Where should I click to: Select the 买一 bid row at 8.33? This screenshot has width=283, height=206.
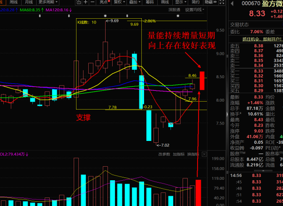(x=256, y=71)
